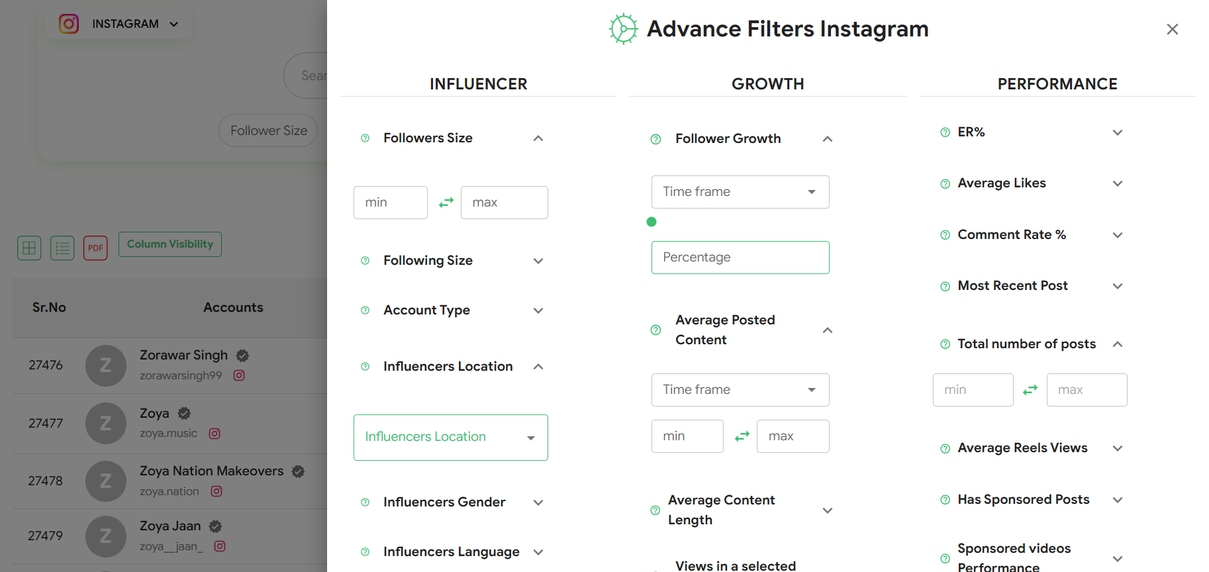
Task: Click the help icon beside Following Size
Action: (x=365, y=261)
